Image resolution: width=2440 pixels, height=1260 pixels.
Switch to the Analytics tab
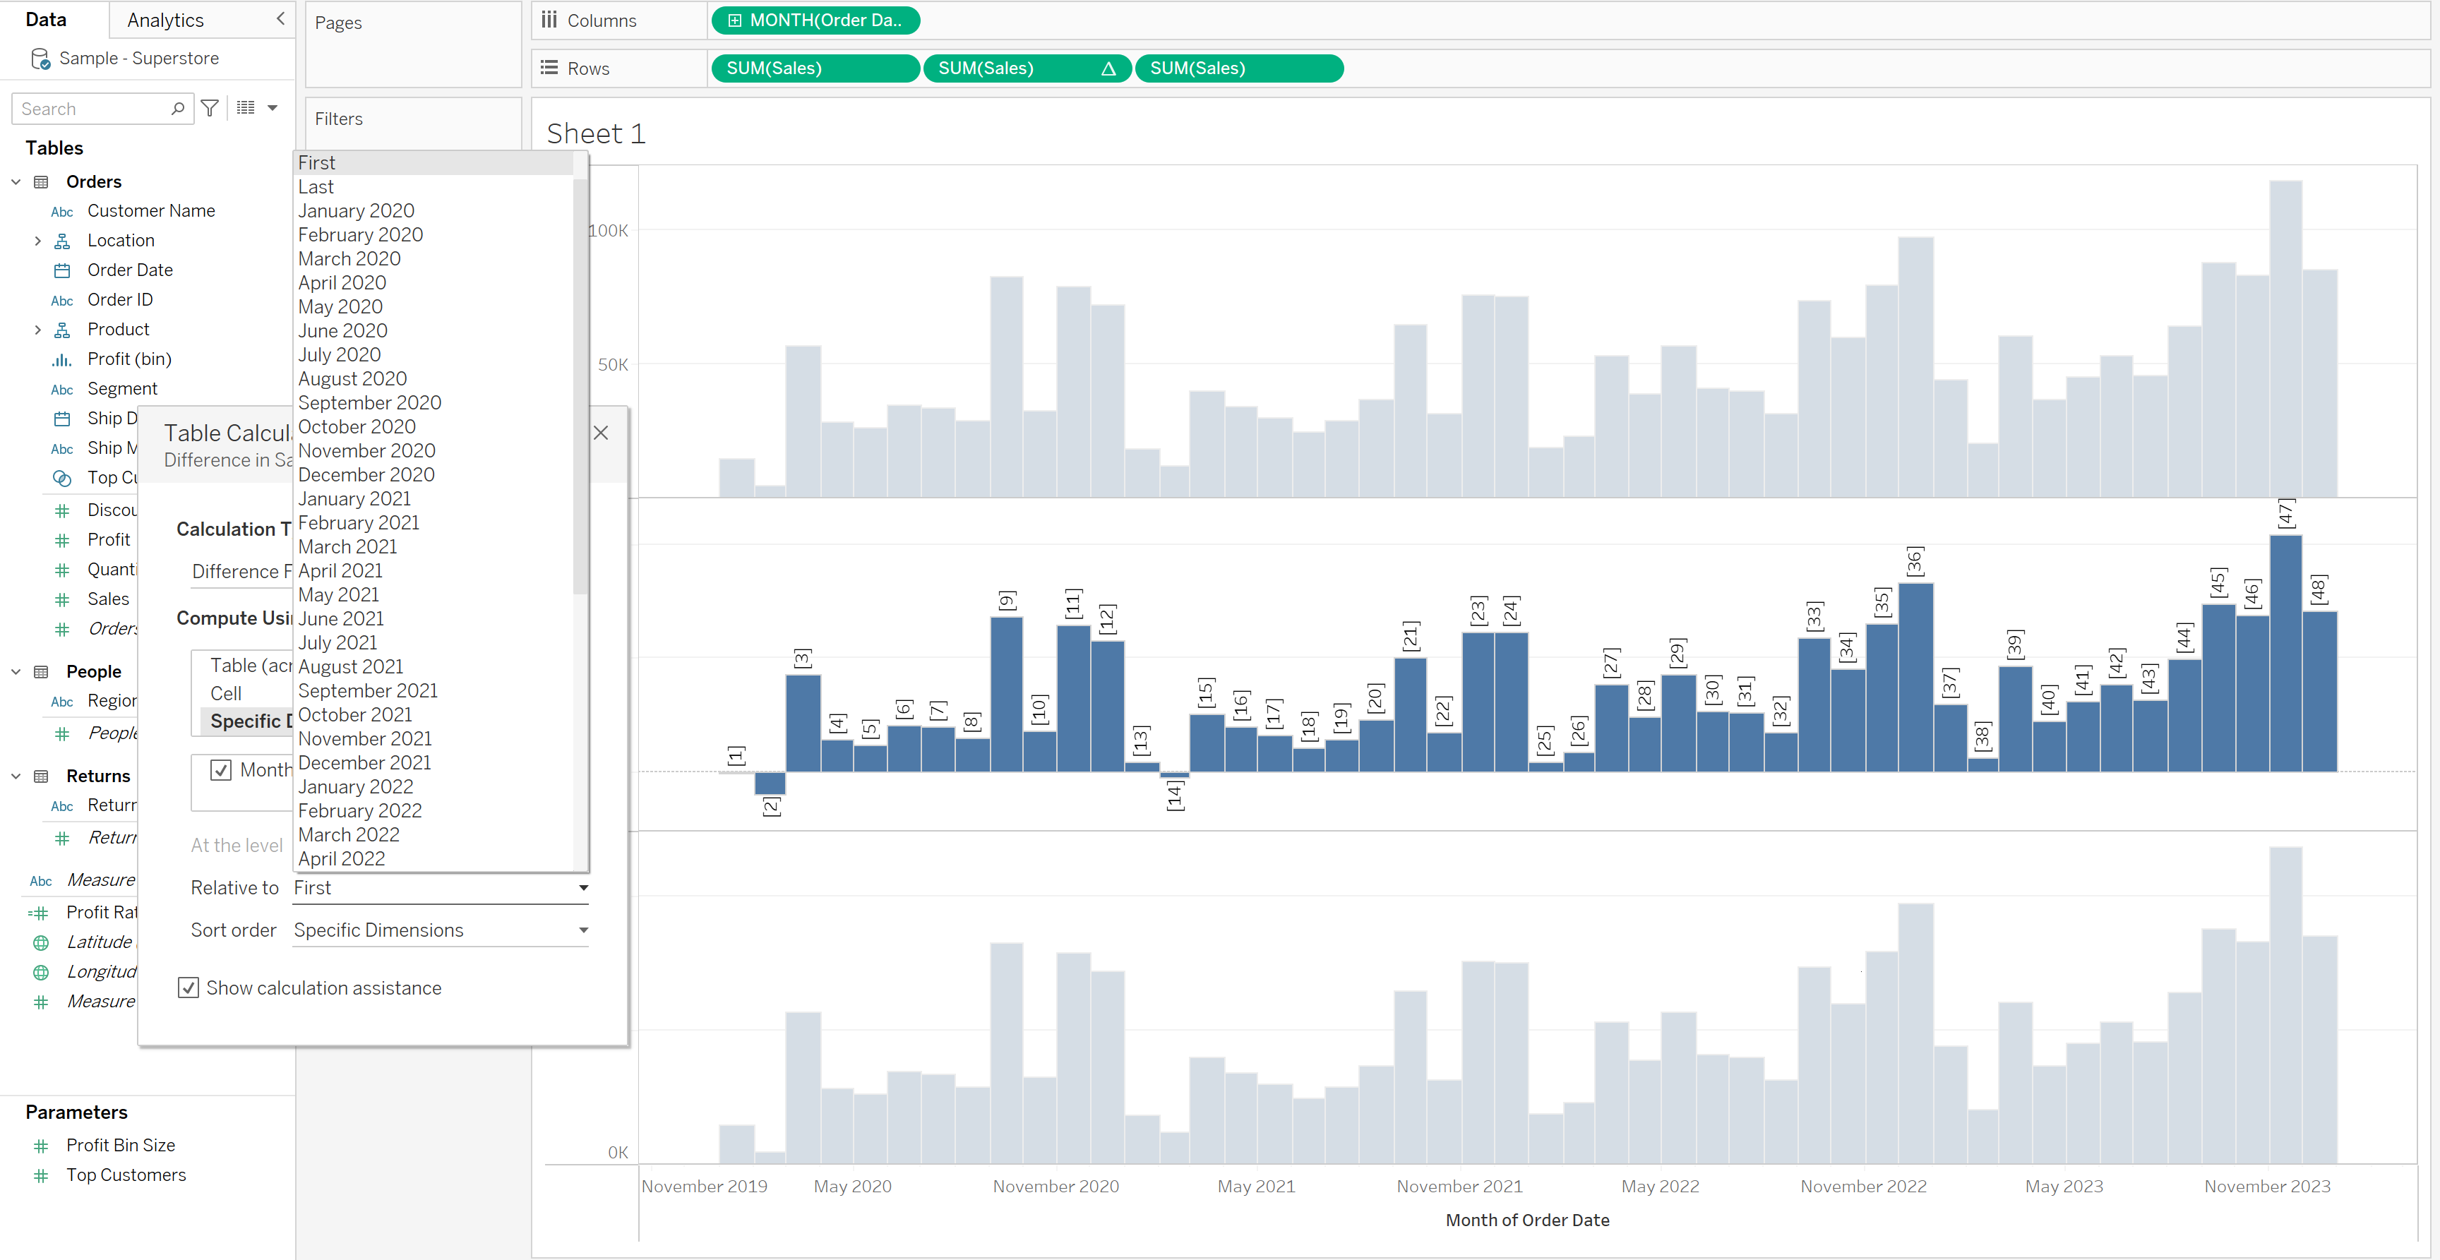pos(166,20)
